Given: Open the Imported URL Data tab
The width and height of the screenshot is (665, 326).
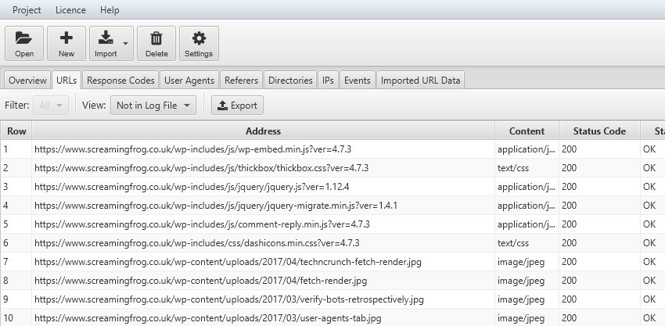Looking at the screenshot, I should [x=421, y=81].
